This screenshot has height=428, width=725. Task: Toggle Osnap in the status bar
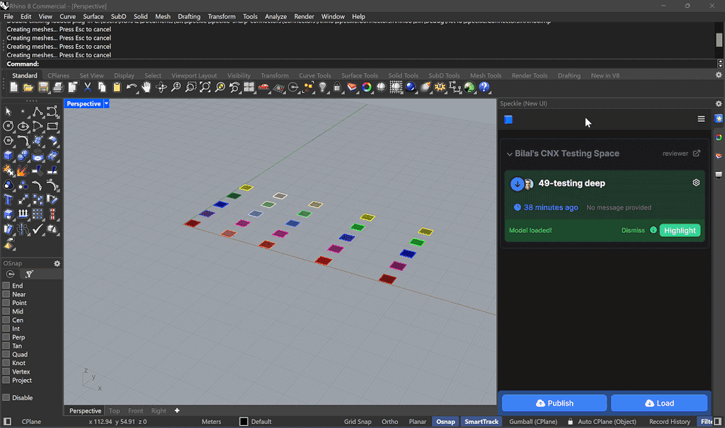(x=445, y=422)
